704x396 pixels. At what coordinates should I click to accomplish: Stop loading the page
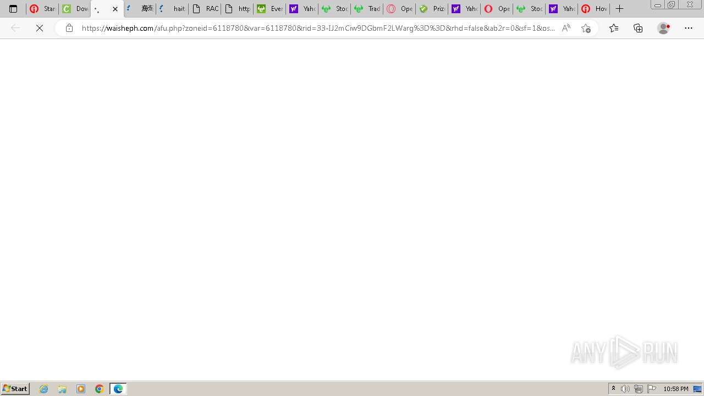(x=40, y=28)
